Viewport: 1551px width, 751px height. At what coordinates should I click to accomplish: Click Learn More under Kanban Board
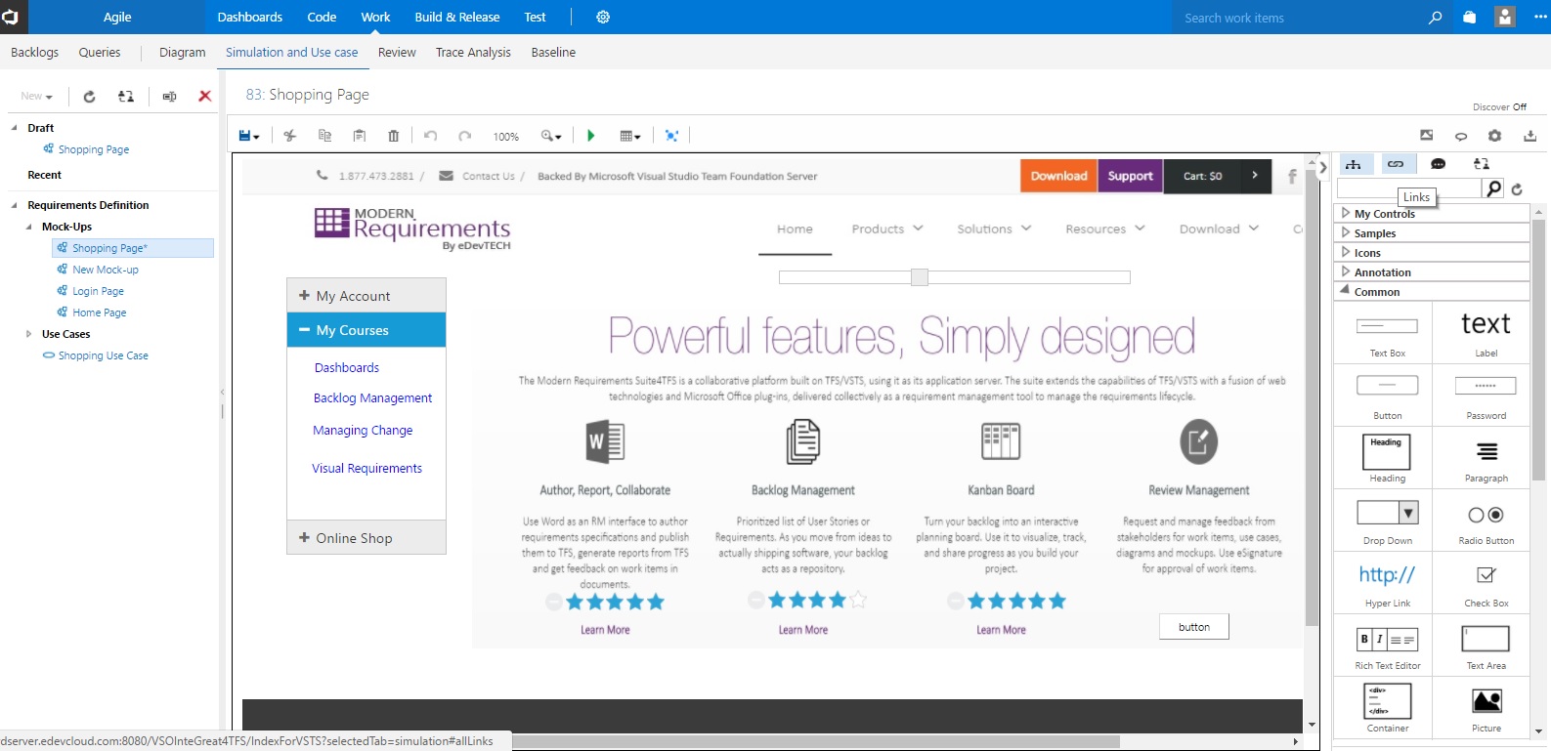pyautogui.click(x=1001, y=630)
